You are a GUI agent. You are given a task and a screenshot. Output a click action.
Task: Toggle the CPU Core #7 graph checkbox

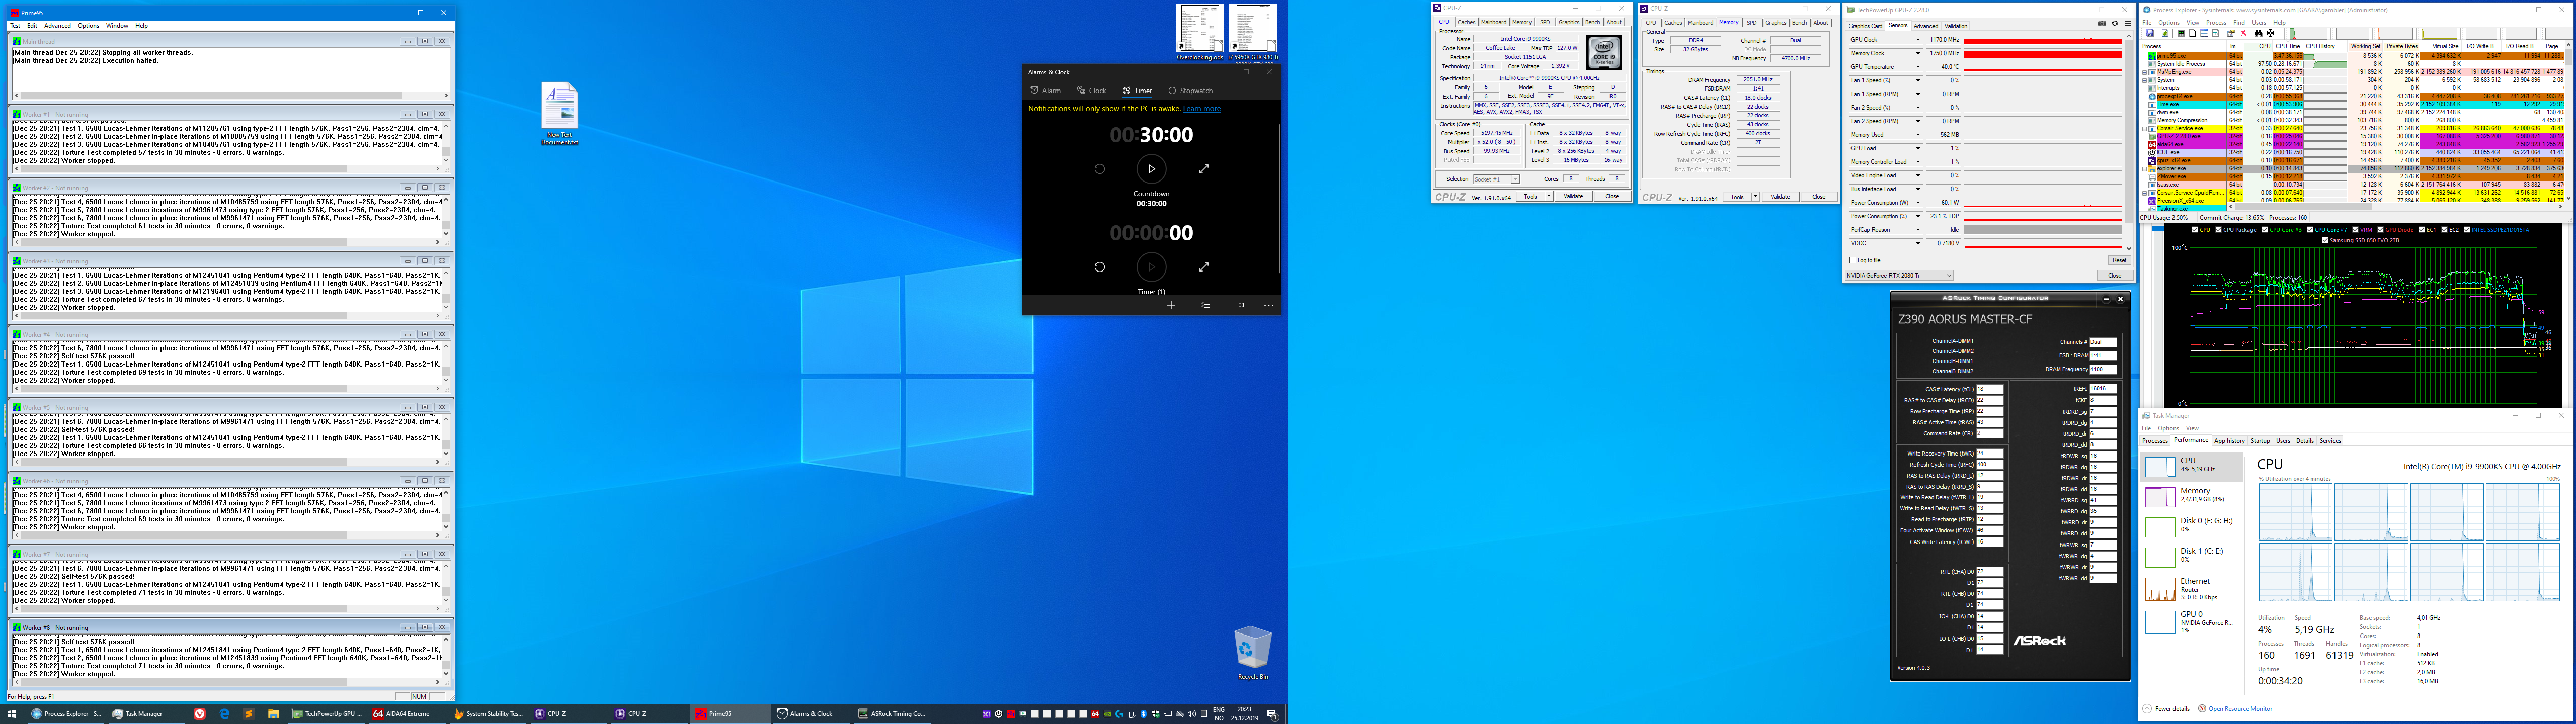2310,230
